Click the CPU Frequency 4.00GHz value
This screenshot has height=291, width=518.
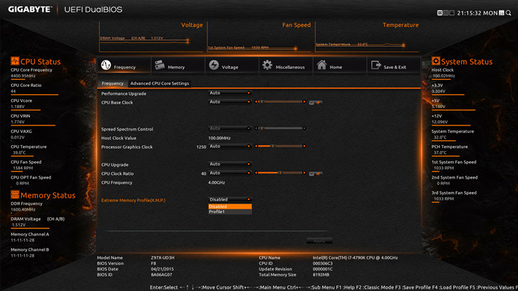(x=217, y=182)
